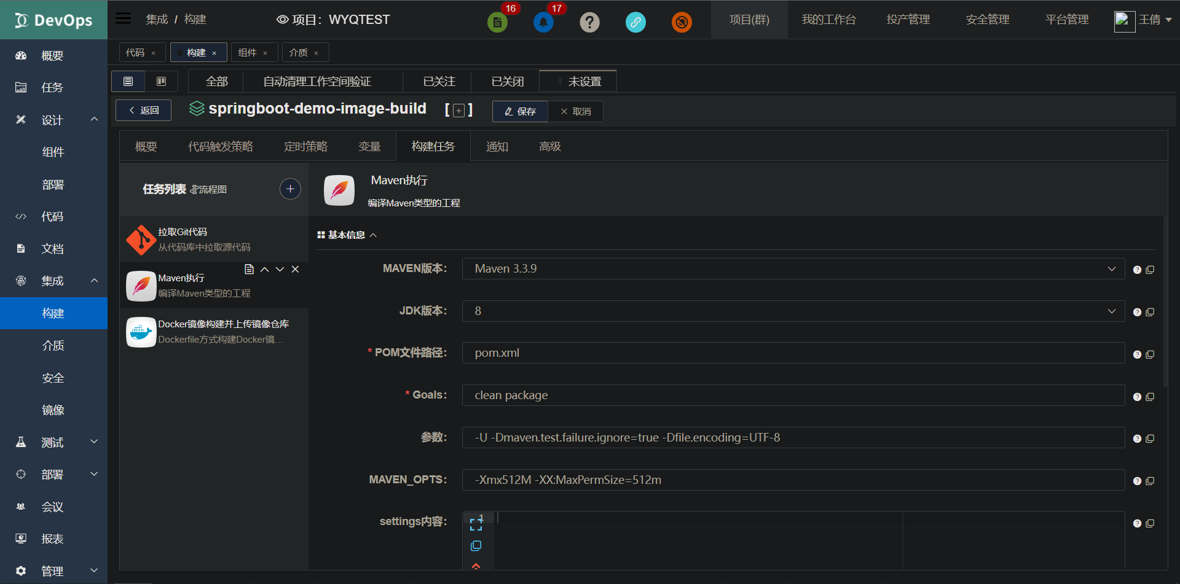Open the JDK版本 dropdown

coord(1111,311)
